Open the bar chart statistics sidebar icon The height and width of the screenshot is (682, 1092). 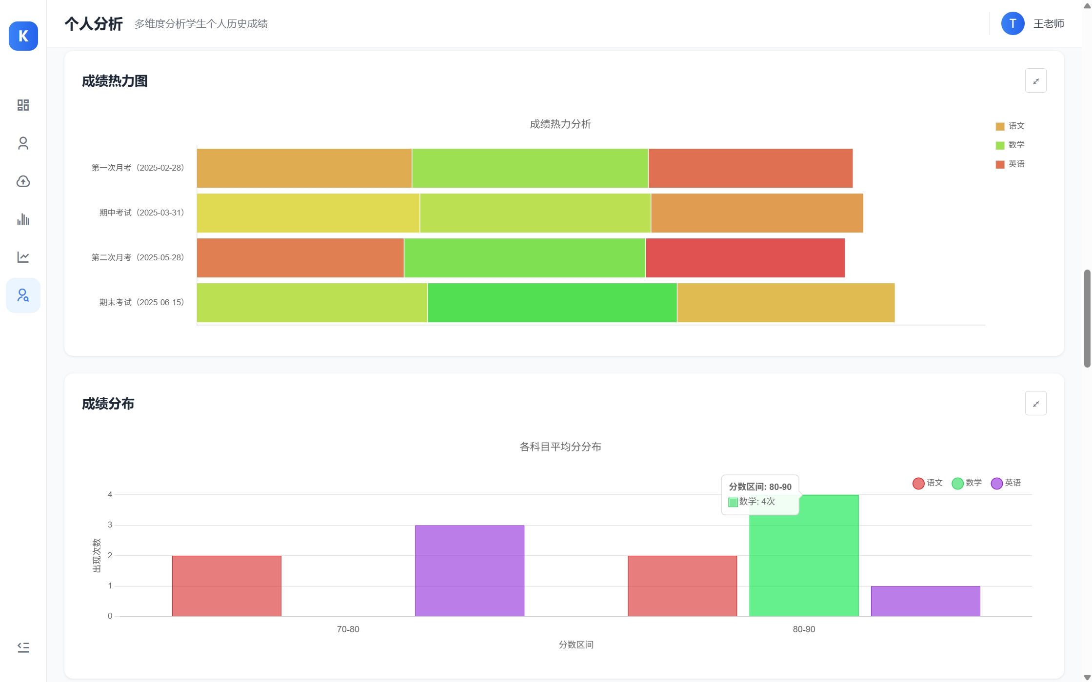pos(23,219)
